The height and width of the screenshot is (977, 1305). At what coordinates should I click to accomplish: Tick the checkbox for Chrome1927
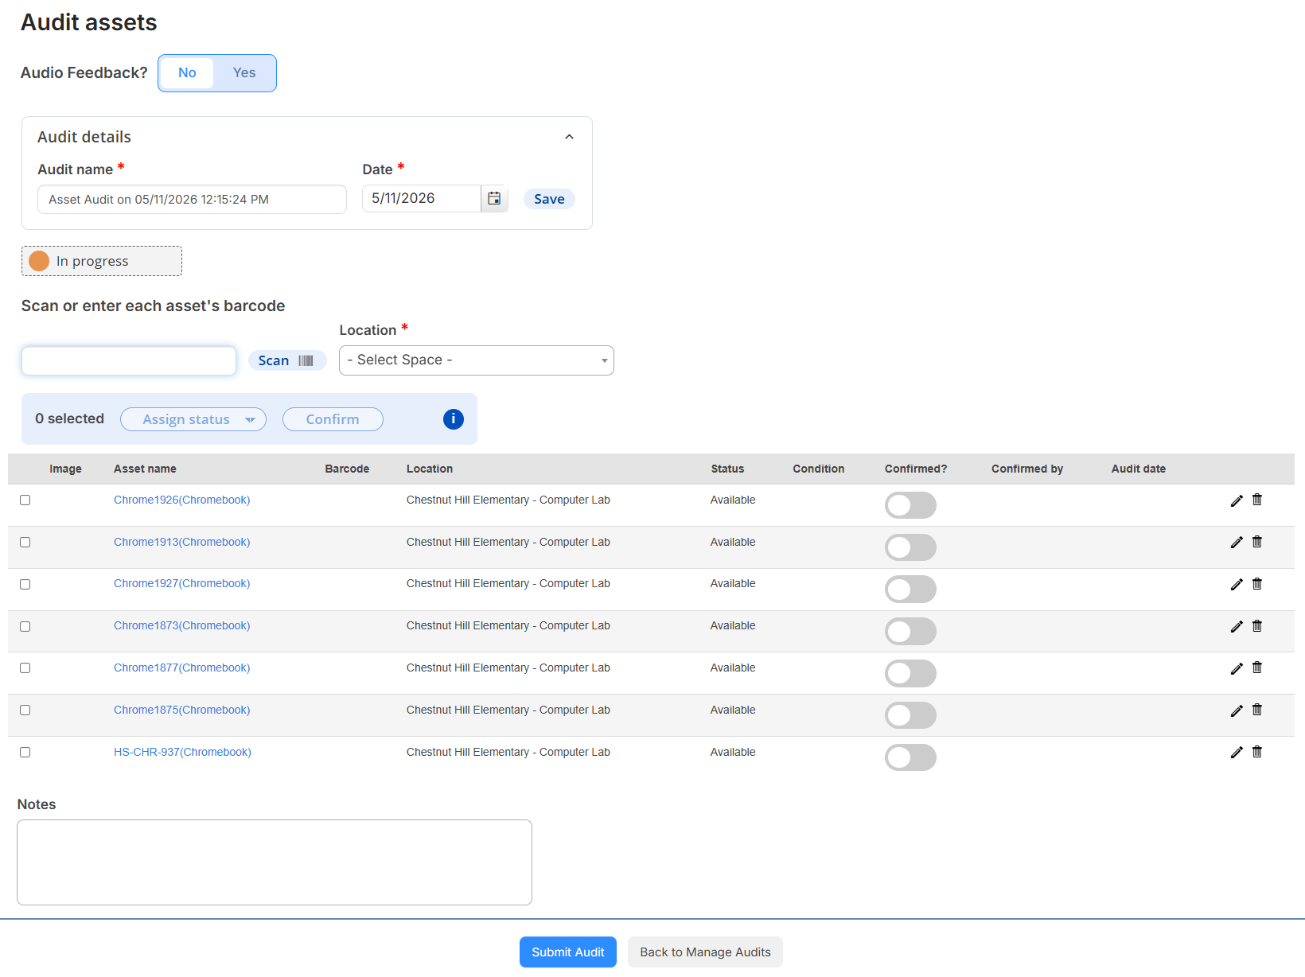[x=25, y=585]
